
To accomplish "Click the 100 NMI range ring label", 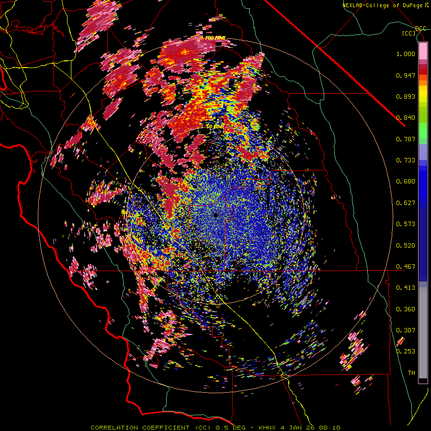I will tap(215, 38).
